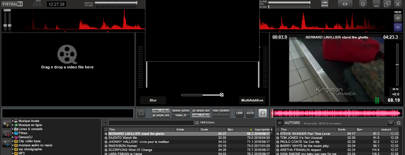The image size is (405, 155).
Task: Select the blue lower waveform VIEW icon
Action: (398, 27)
